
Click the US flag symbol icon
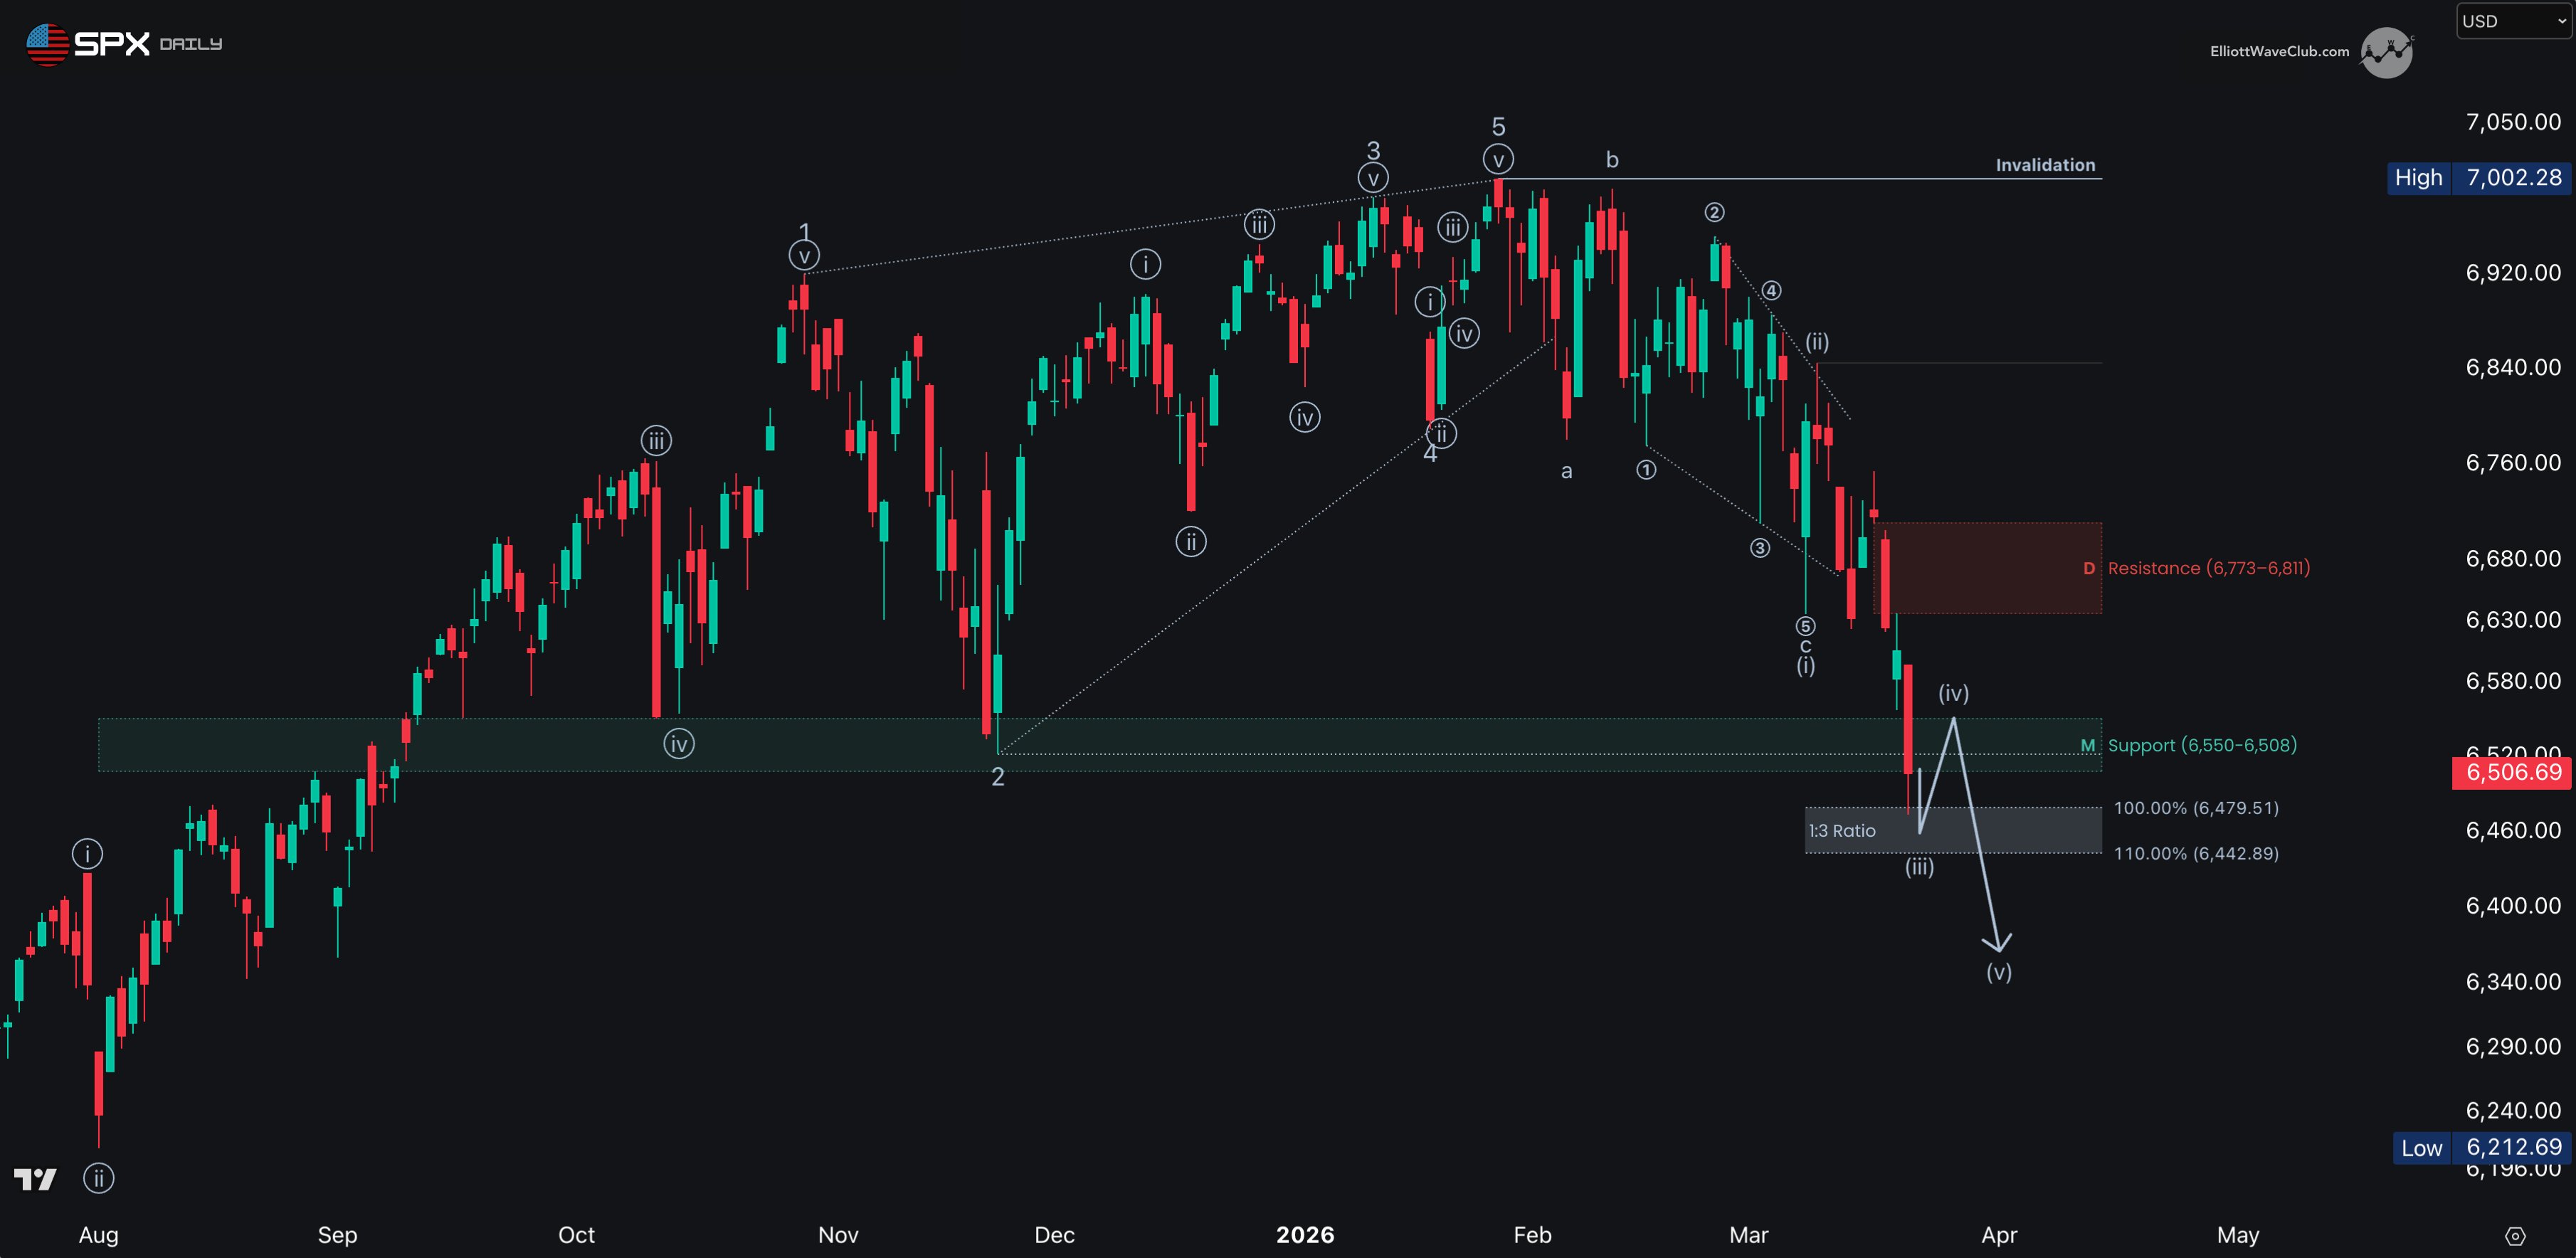click(x=46, y=44)
